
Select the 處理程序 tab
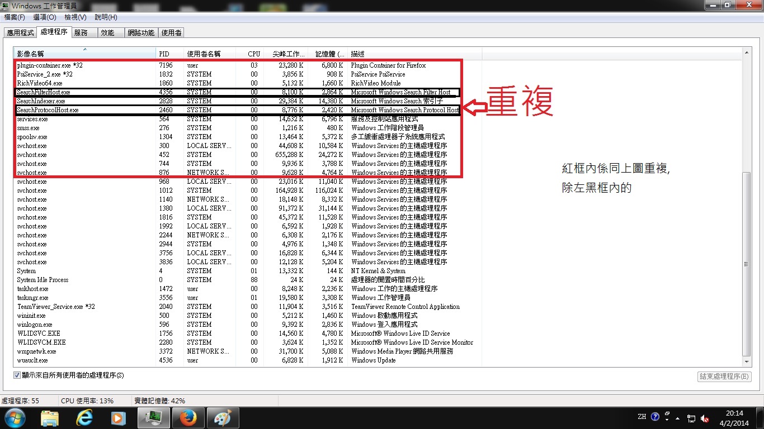click(54, 32)
